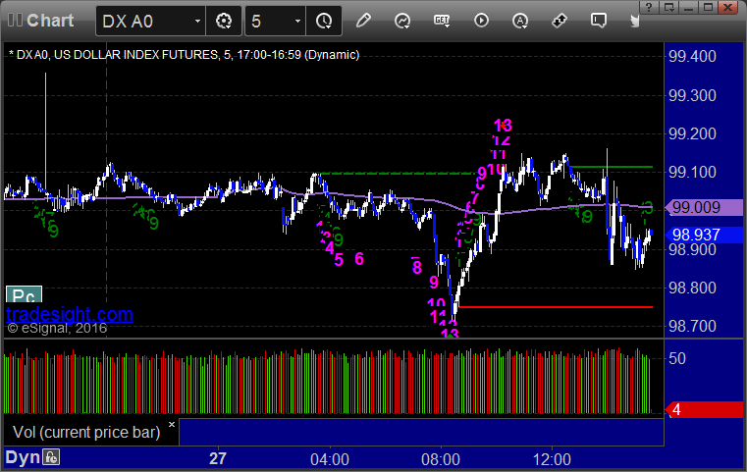Select the pencil drawing tool
The height and width of the screenshot is (472, 747).
tap(363, 21)
